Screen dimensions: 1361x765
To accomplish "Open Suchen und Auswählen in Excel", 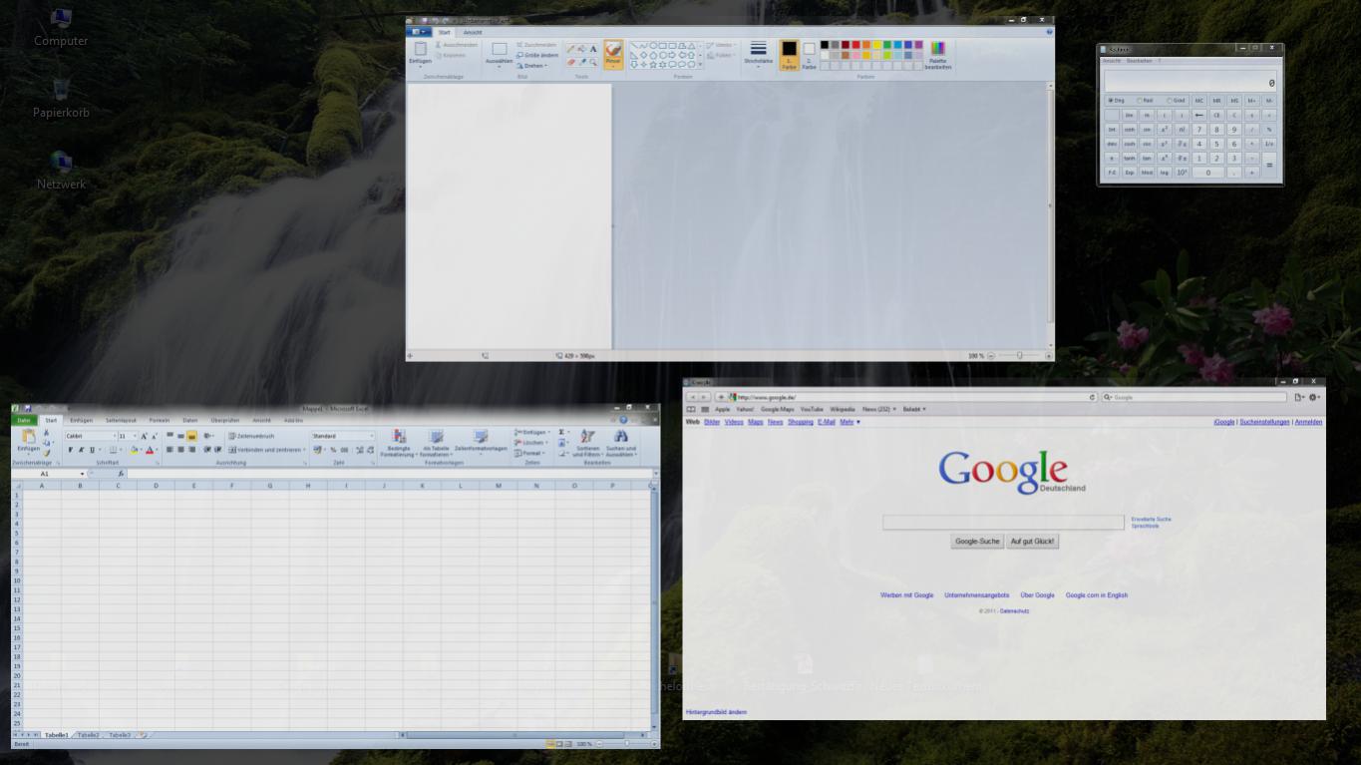I will 621,443.
